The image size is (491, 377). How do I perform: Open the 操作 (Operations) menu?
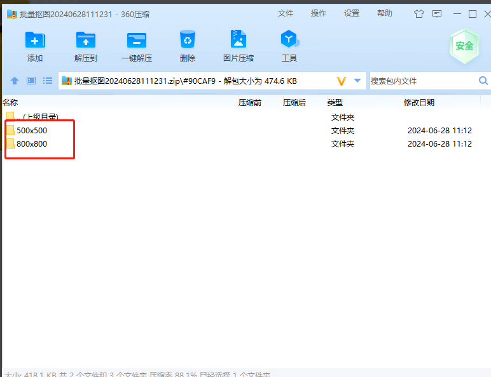(319, 13)
